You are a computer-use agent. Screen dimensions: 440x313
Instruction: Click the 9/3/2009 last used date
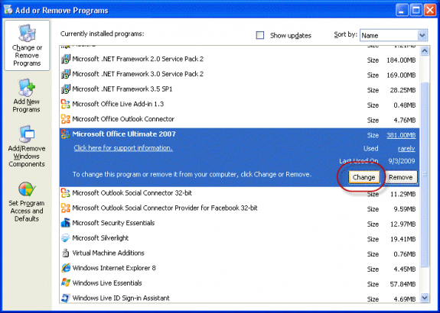coord(402,161)
